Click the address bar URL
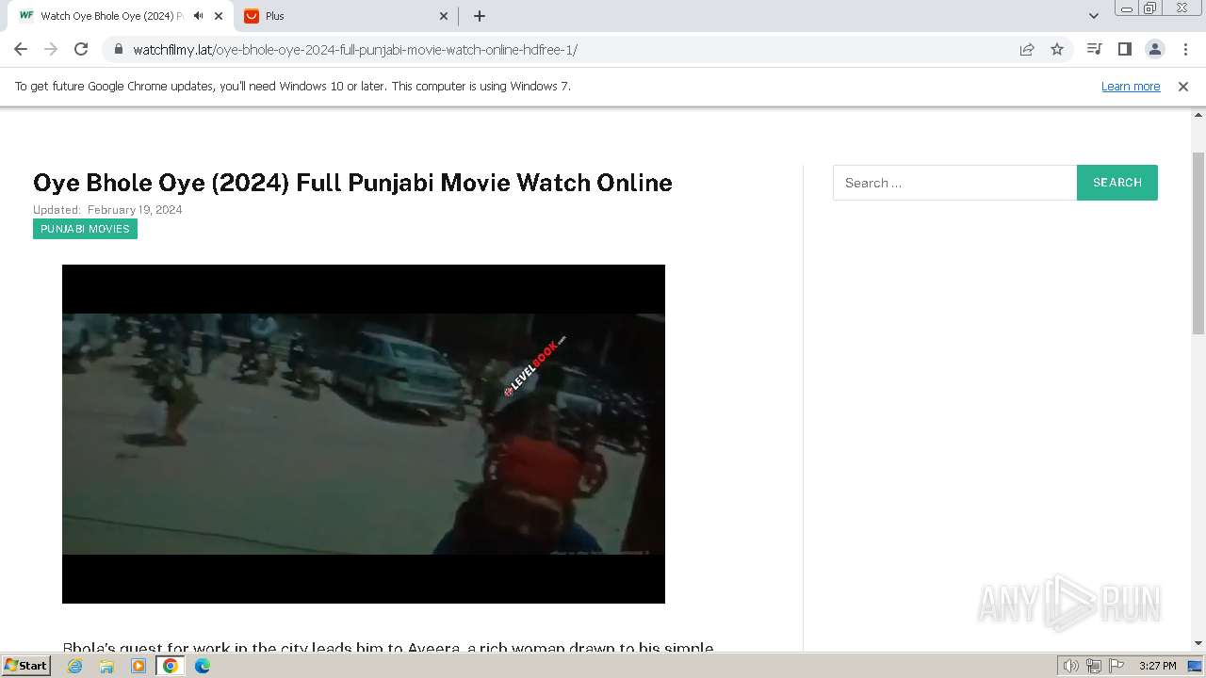Image resolution: width=1206 pixels, height=678 pixels. click(x=355, y=50)
